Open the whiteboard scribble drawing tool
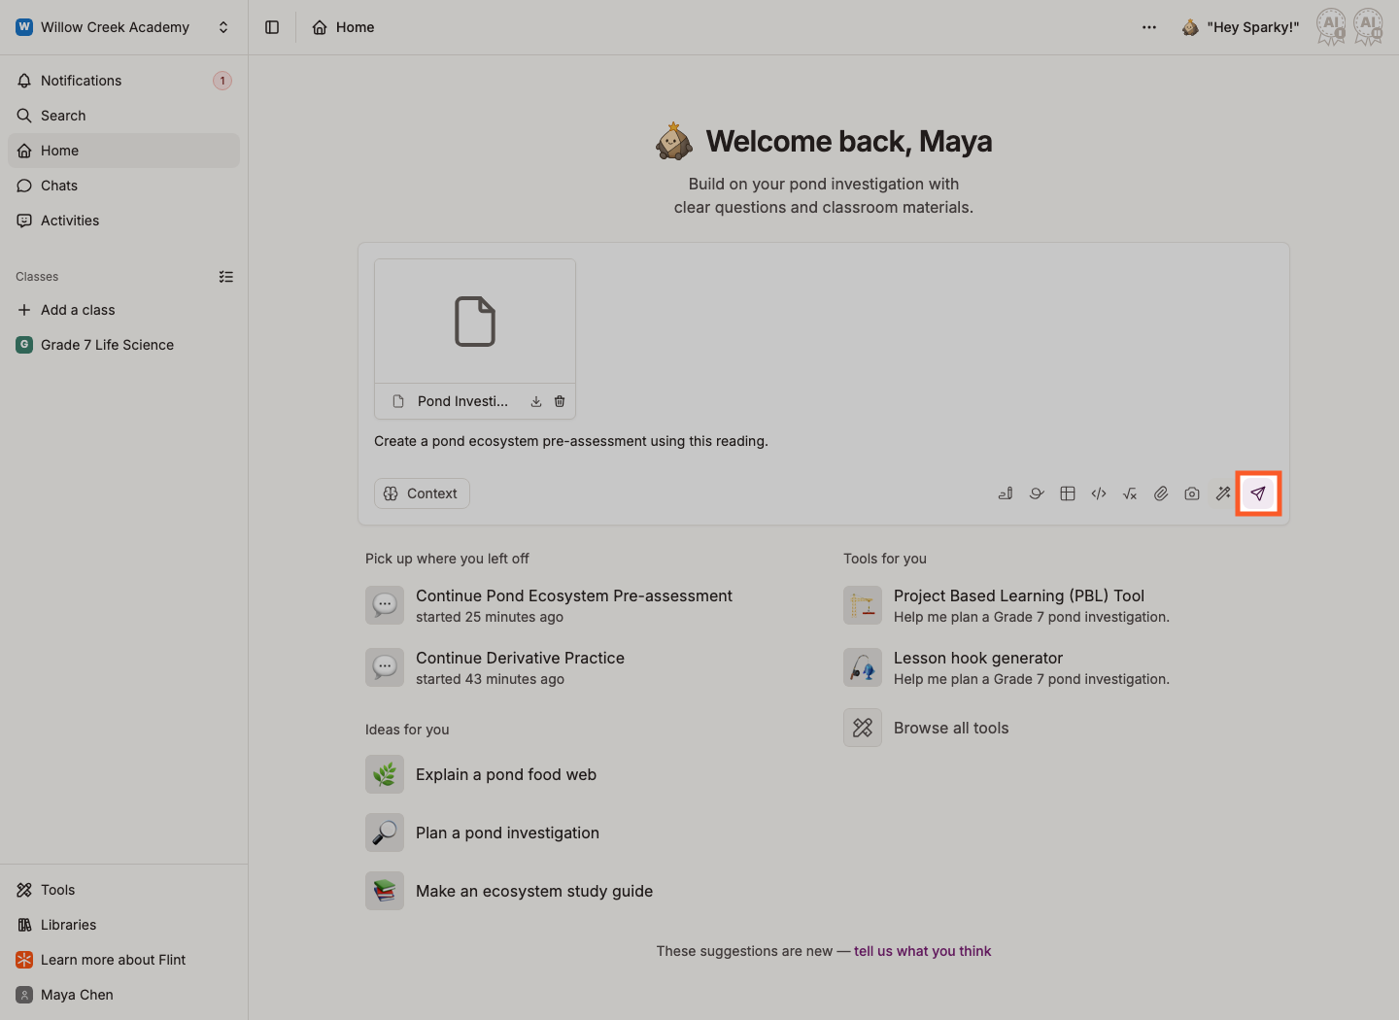 [1037, 493]
